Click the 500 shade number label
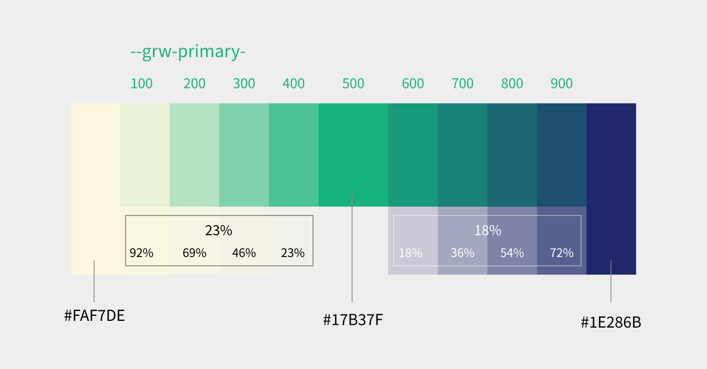This screenshot has height=369, width=707. click(x=353, y=84)
